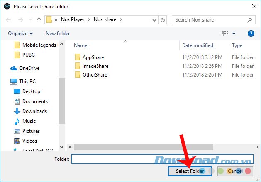
Task: Click the search magnifier icon
Action: [x=249, y=20]
